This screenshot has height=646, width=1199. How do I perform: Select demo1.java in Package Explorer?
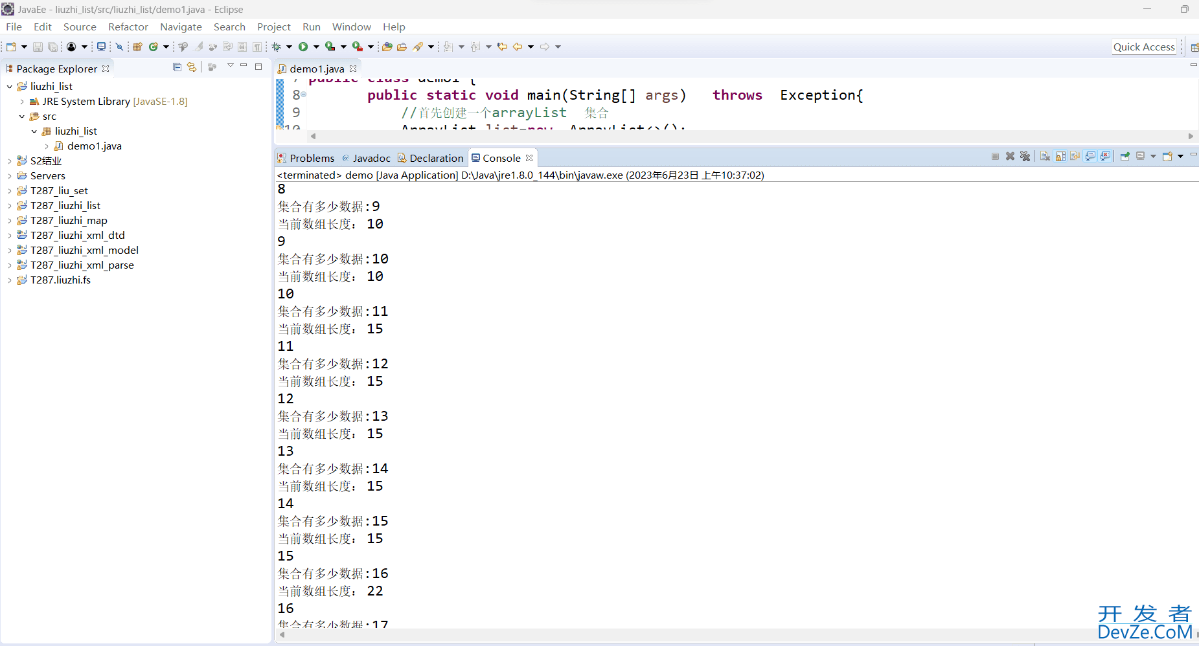tap(94, 146)
